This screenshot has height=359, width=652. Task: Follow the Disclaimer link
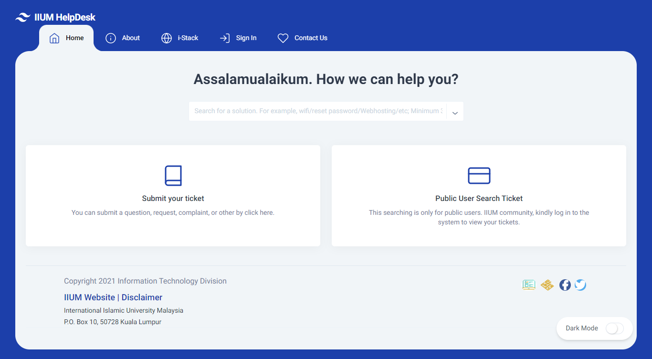[x=142, y=297]
